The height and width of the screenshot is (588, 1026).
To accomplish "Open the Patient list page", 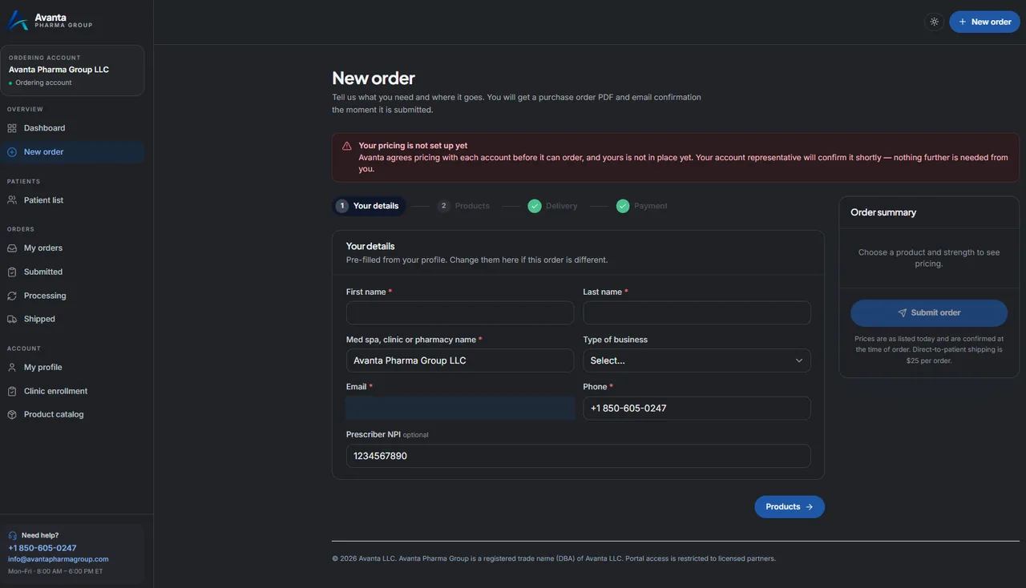I will click(x=73, y=200).
